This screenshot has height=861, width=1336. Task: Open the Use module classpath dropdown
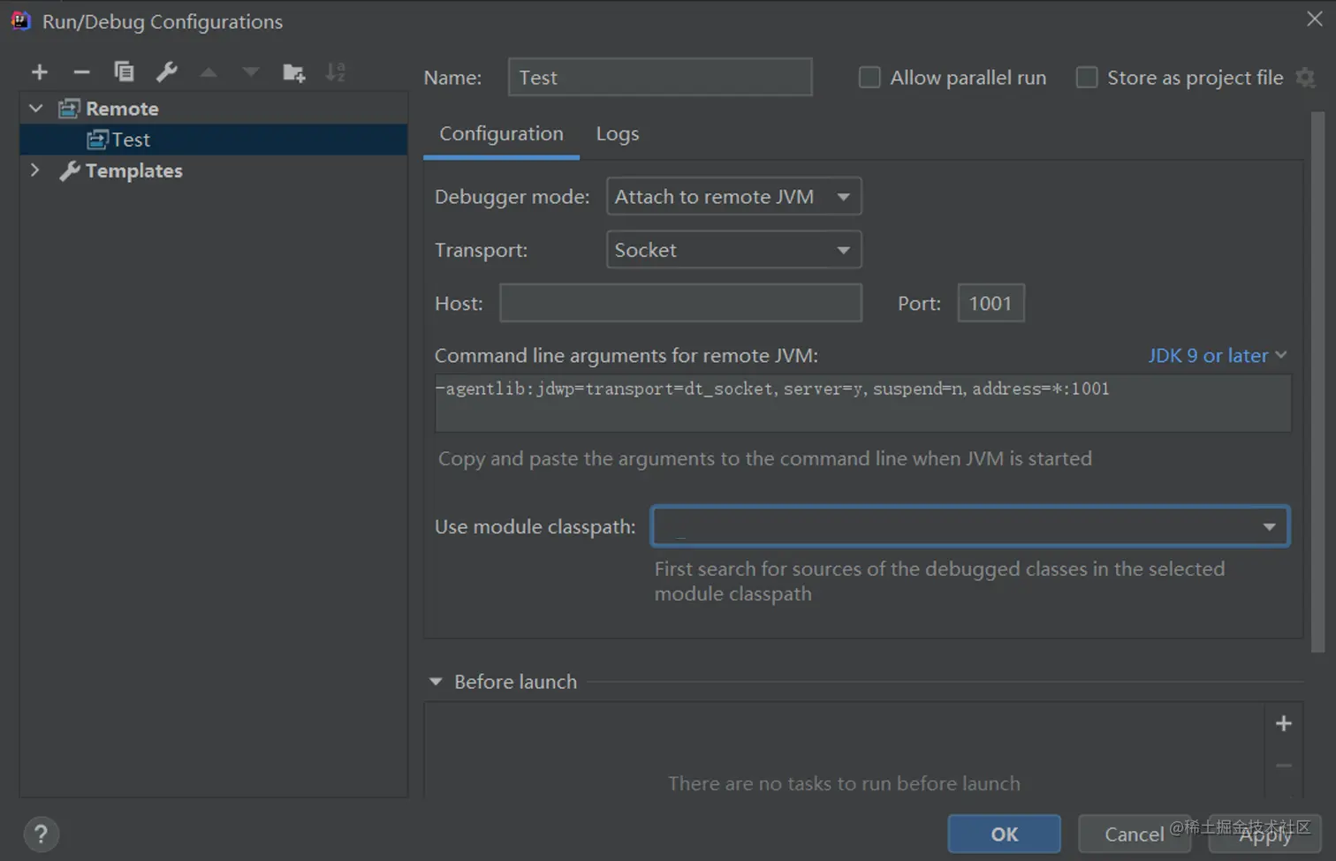969,526
